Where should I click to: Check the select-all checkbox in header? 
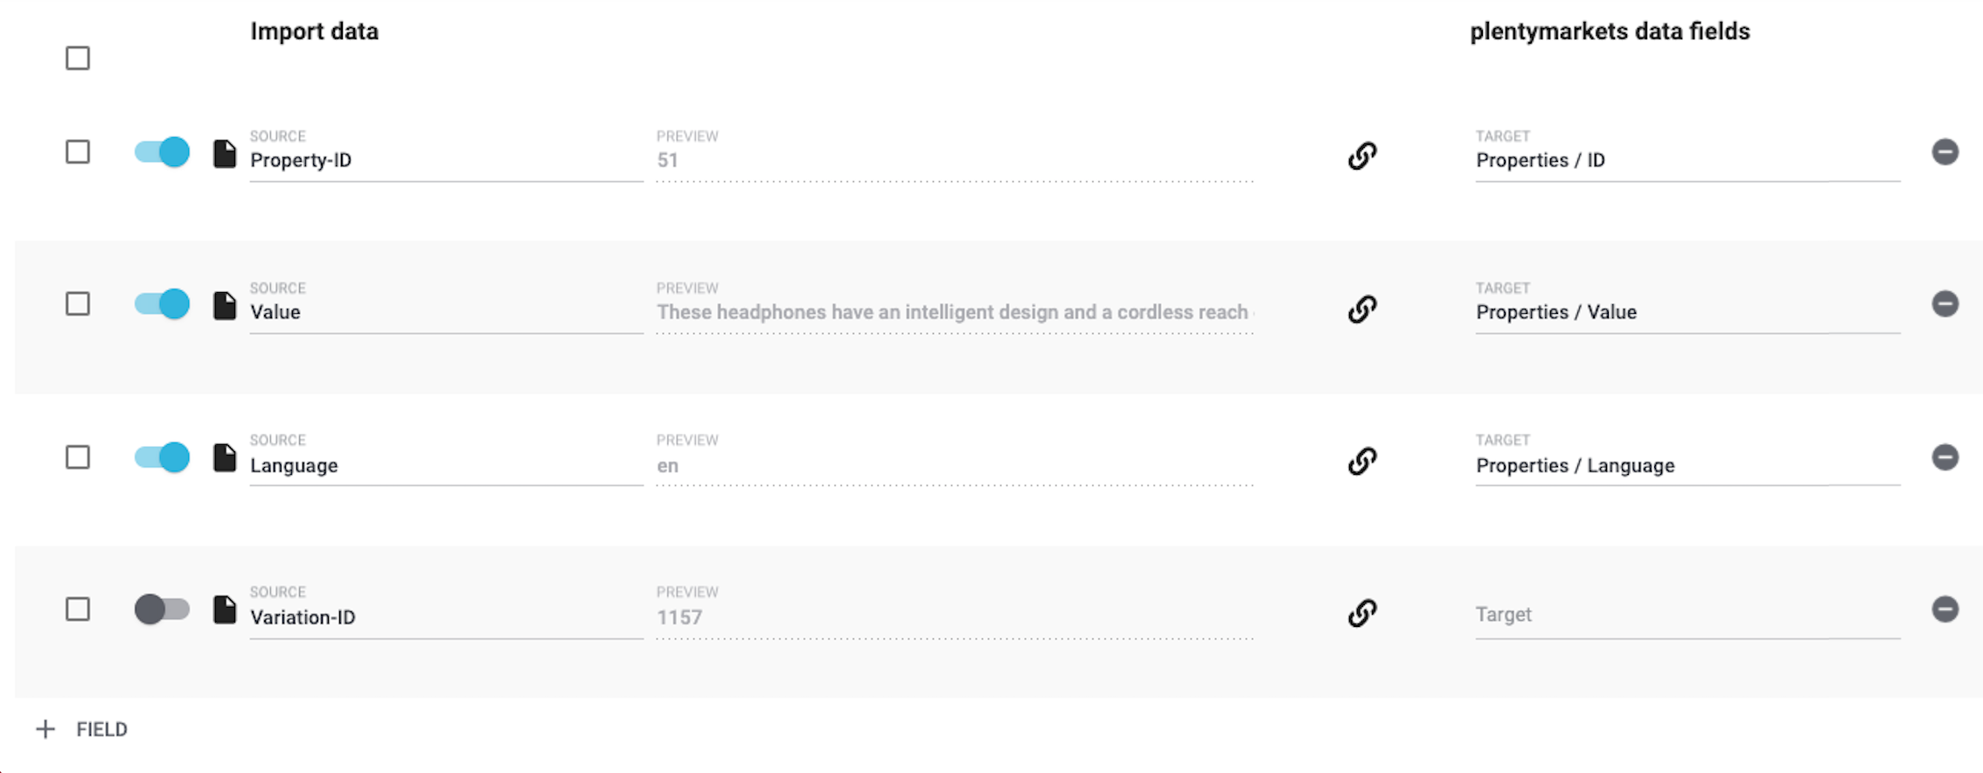click(x=78, y=59)
